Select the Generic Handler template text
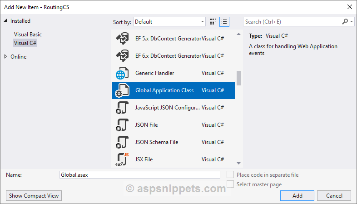Screen dimensions: 357x204 [x=154, y=73]
